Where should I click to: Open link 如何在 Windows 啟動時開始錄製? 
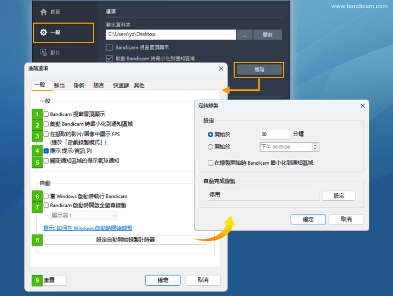click(x=95, y=228)
